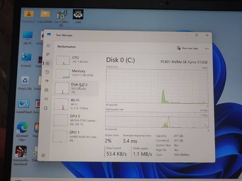Click the Task Manager title bar app icon
Screen dimensions: 242x181
coord(49,34)
